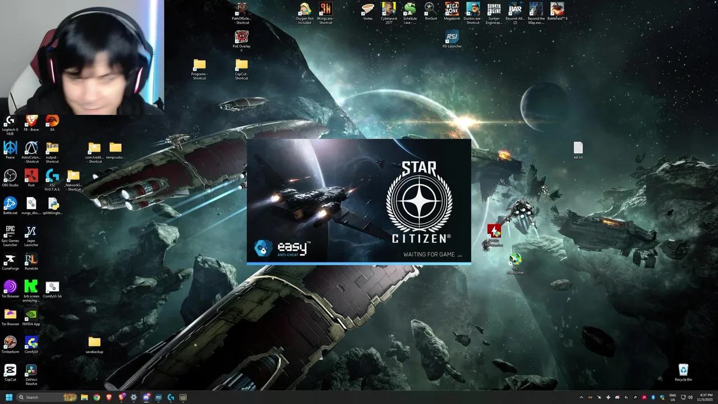Open the Timberborn desktop shortcut

pyautogui.click(x=10, y=345)
